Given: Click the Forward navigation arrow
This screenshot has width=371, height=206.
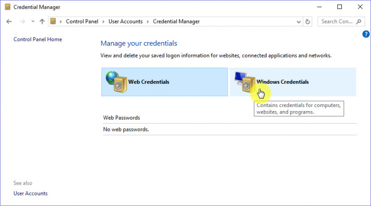Looking at the screenshot, I should [x=22, y=21].
